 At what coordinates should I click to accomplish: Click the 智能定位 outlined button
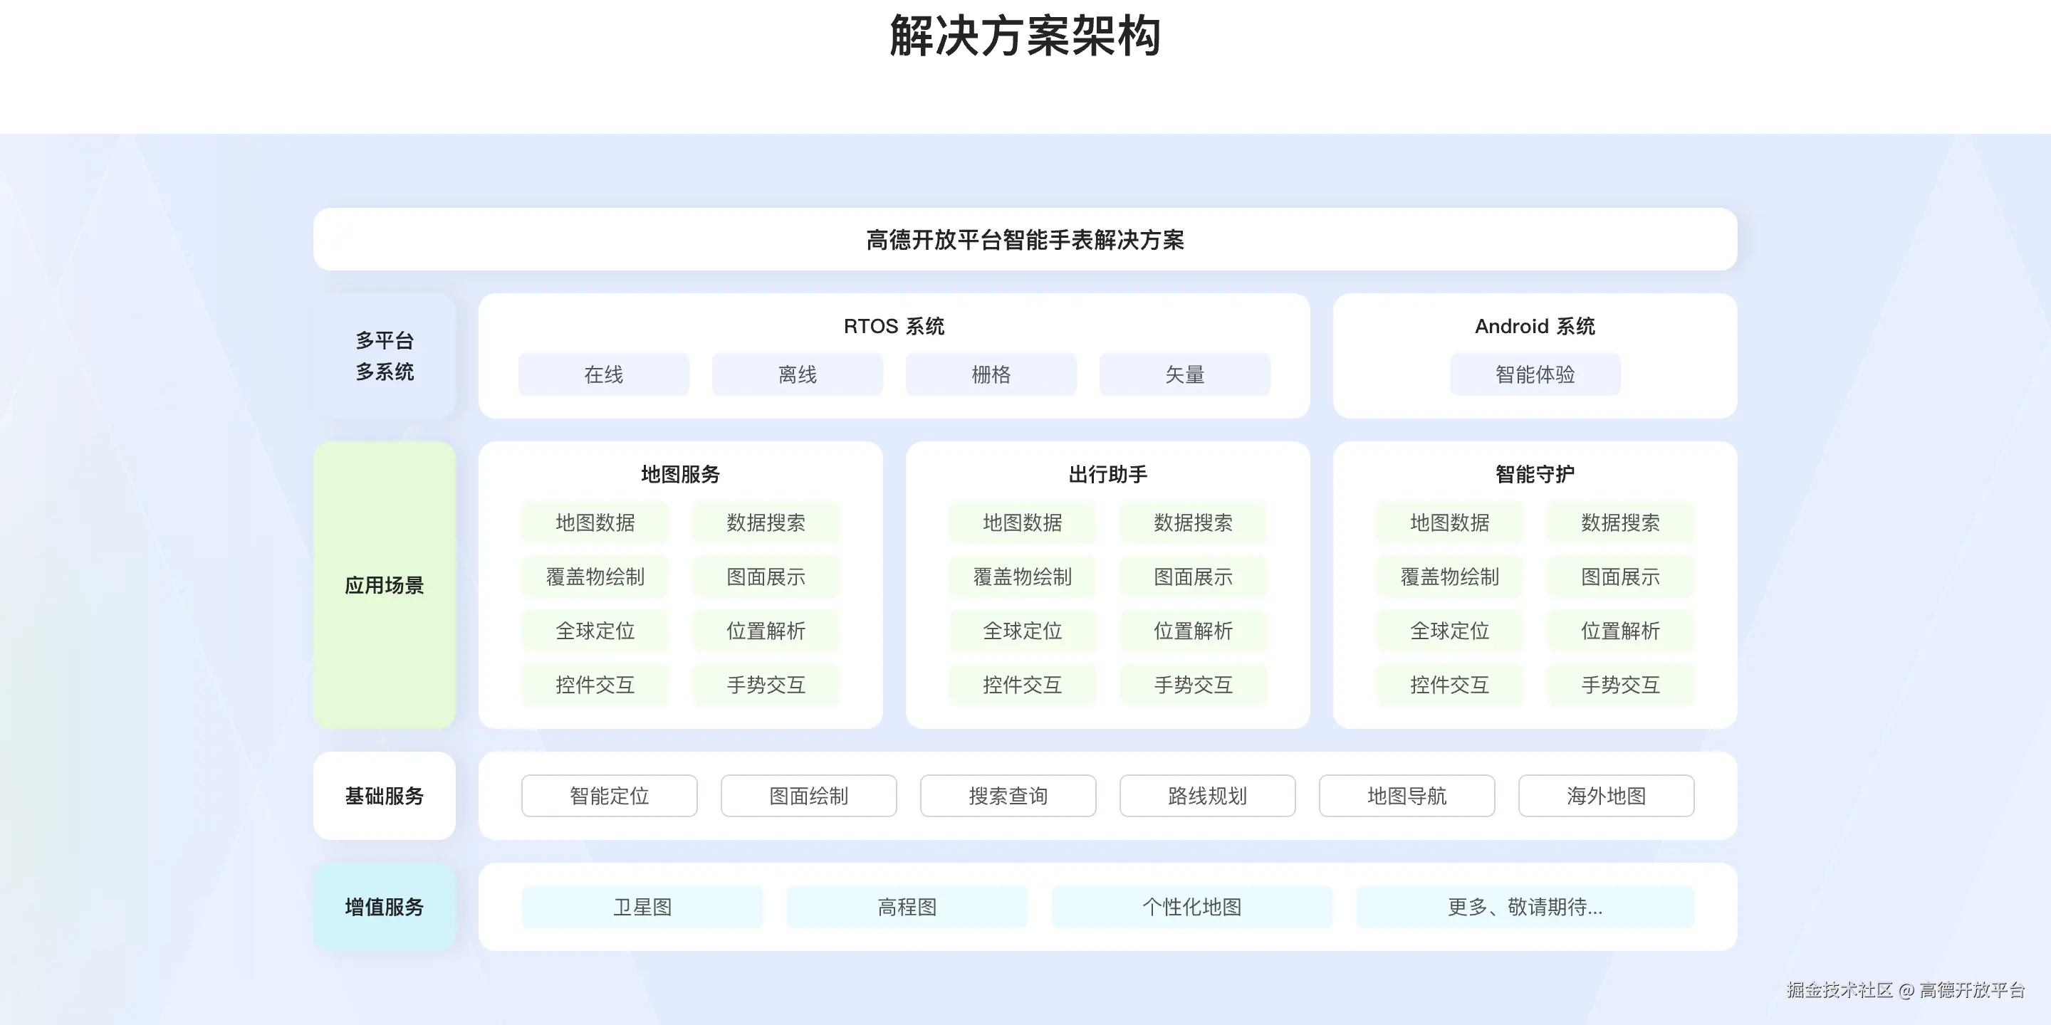[609, 796]
